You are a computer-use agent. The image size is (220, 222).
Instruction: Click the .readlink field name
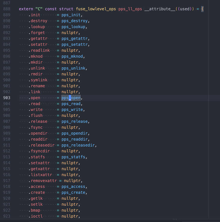[39, 50]
